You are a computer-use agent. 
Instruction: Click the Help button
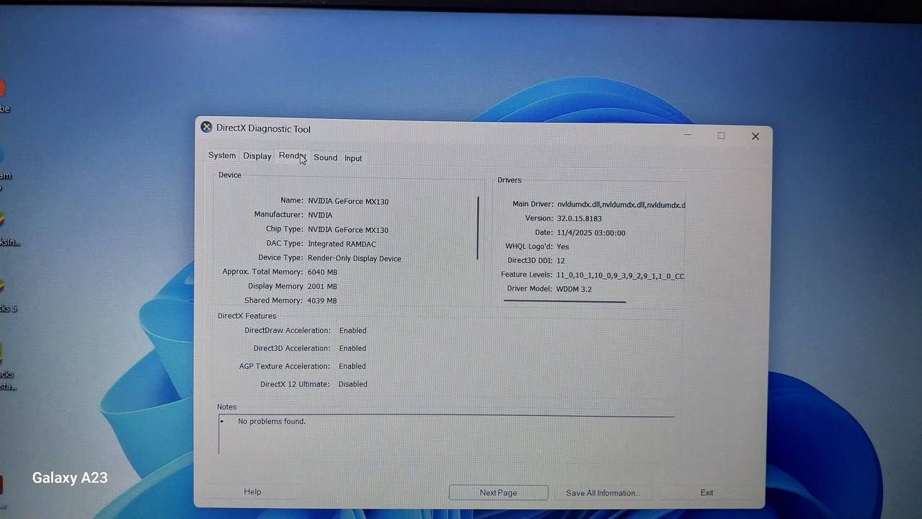(252, 492)
